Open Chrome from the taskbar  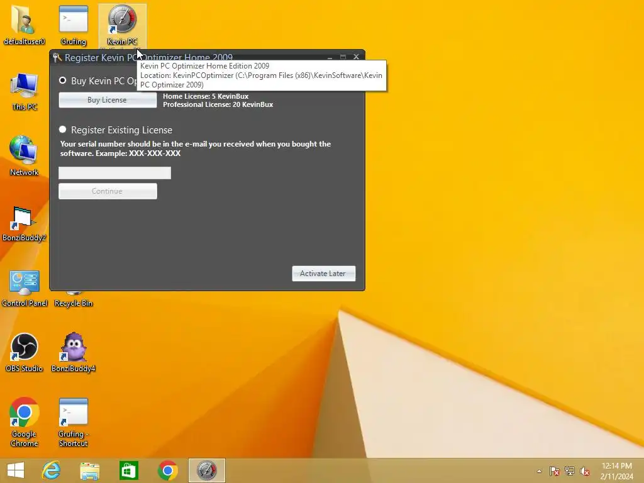point(167,470)
